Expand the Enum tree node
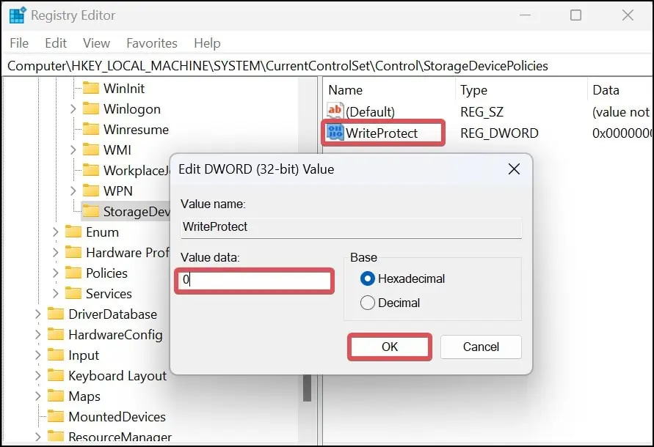This screenshot has width=654, height=447. click(x=55, y=232)
